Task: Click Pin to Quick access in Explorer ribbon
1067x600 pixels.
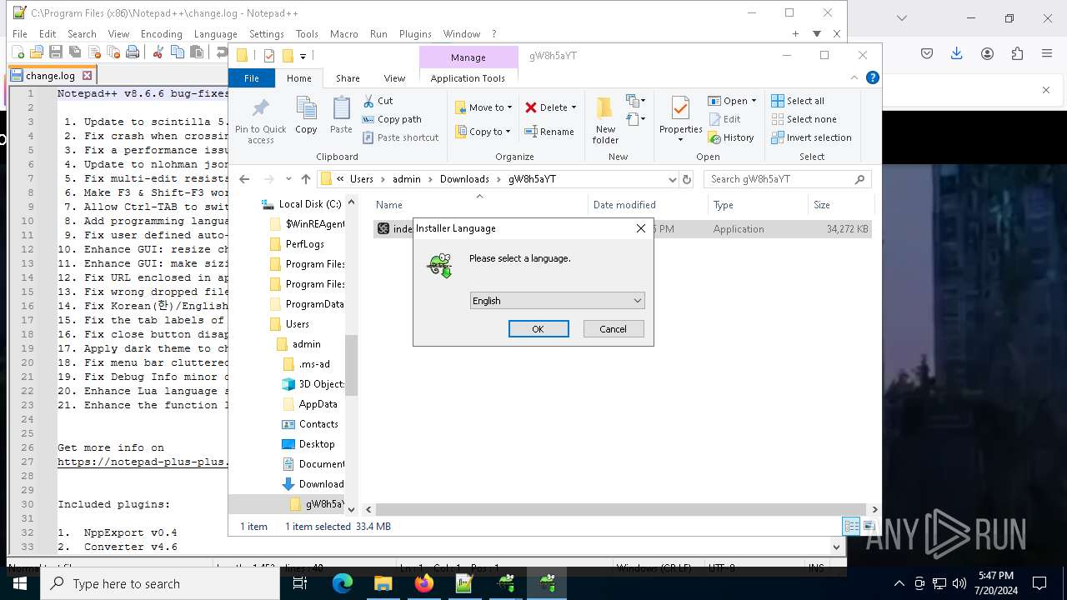Action: click(261, 121)
